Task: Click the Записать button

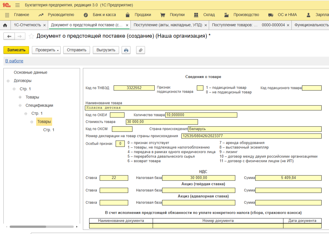Action: [16, 50]
